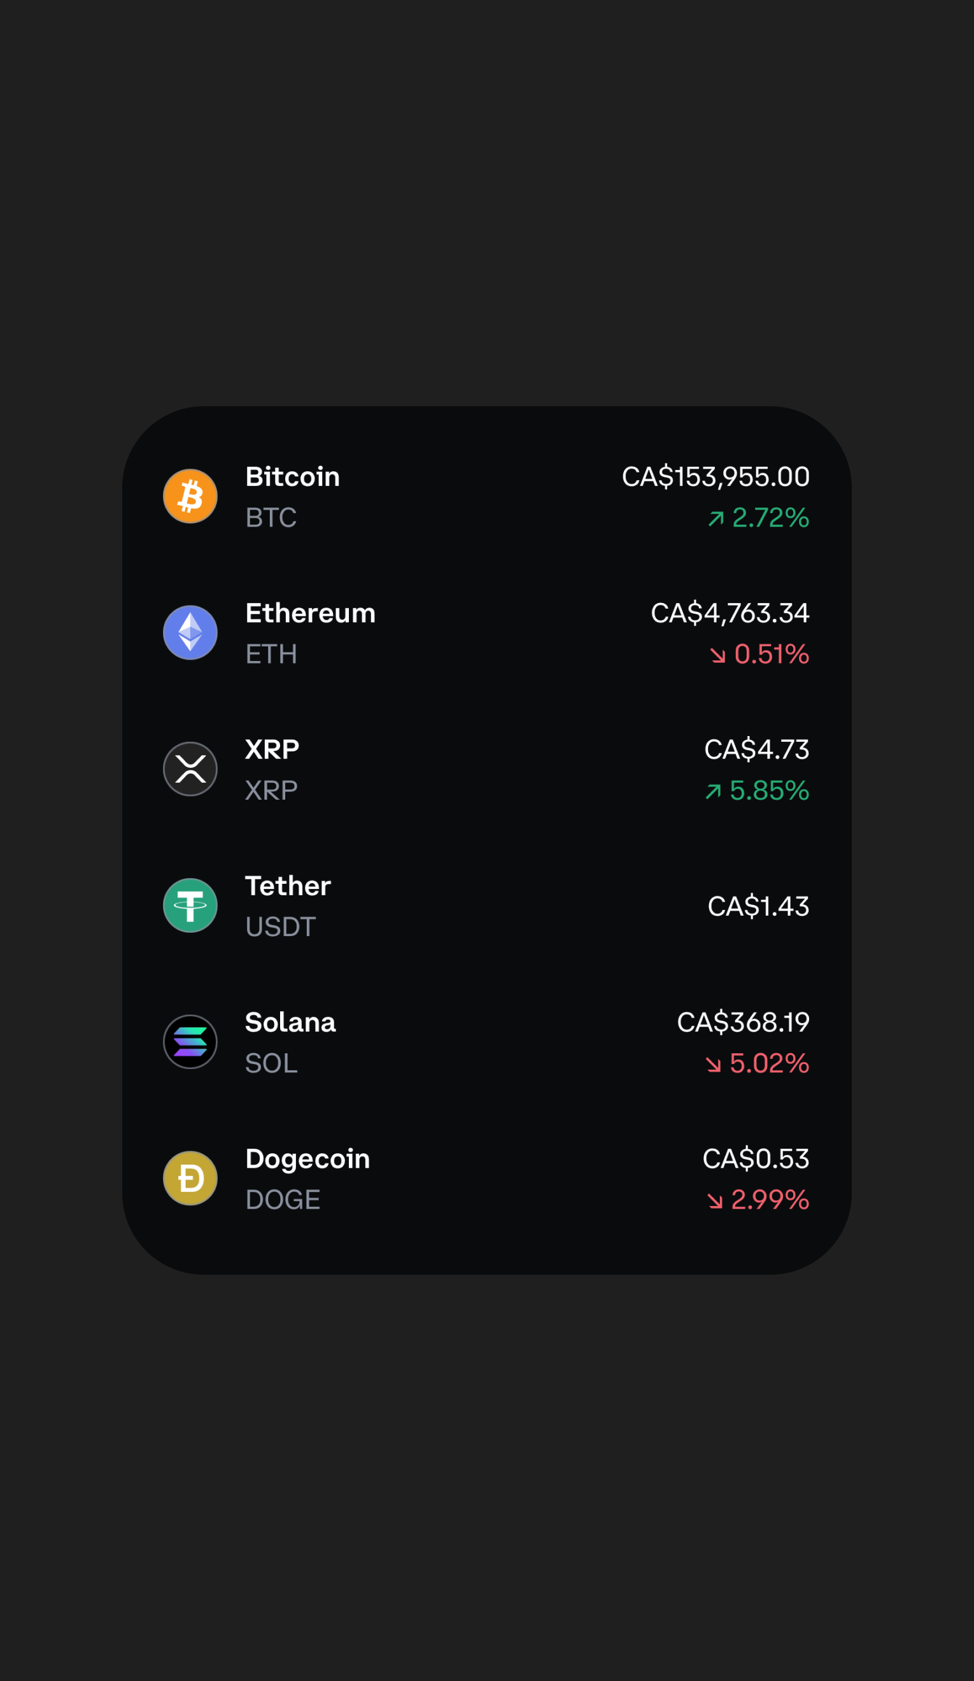The height and width of the screenshot is (1681, 974).
Task: Click Bitcoin's green up-arrow 2.72% change
Action: click(x=759, y=518)
